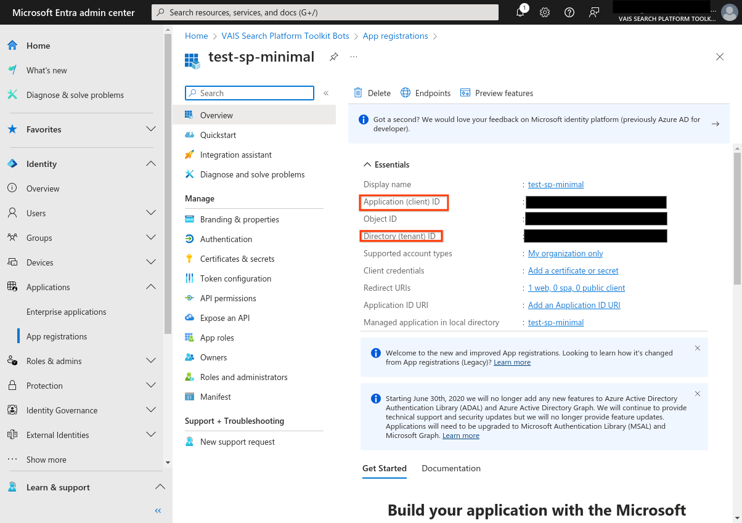
Task: Pin test-sp-minimal with the pin icon
Action: pos(333,57)
